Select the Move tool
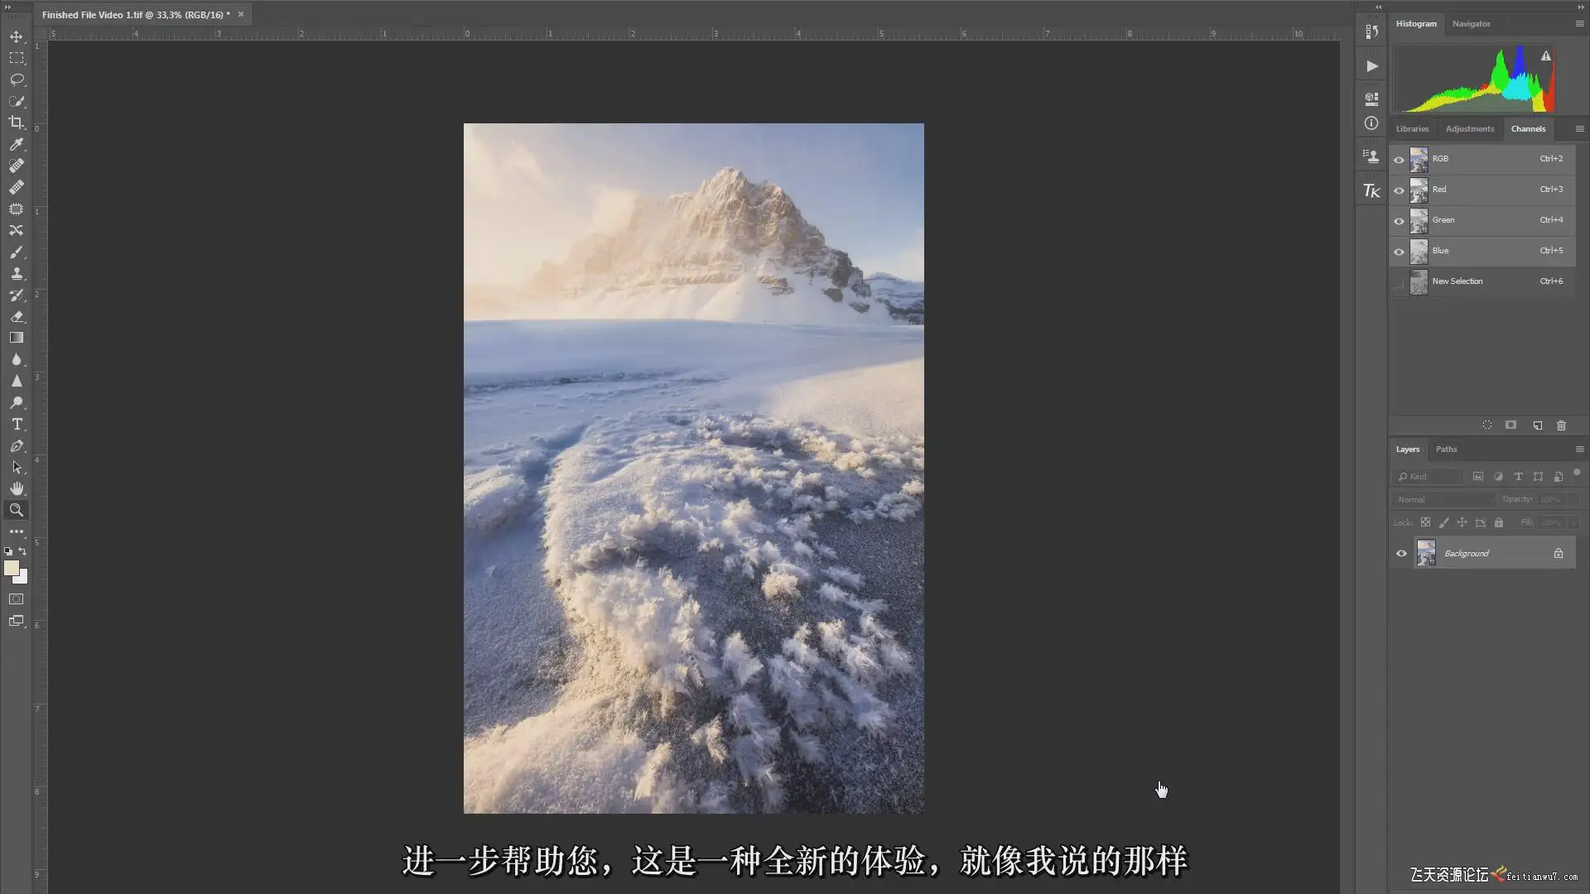 pyautogui.click(x=16, y=37)
